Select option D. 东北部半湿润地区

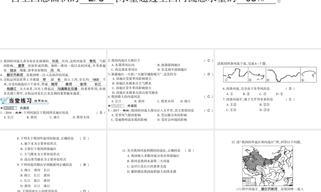(x=172, y=69)
